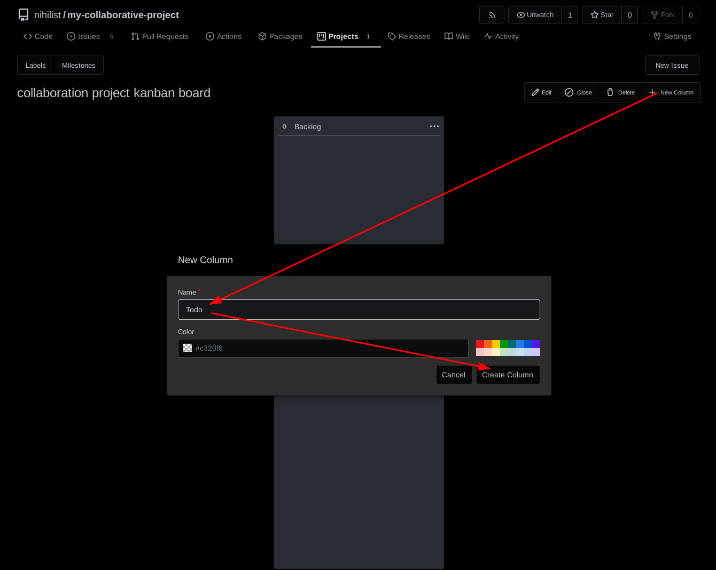Image resolution: width=716 pixels, height=570 pixels.
Task: Open repository Settings
Action: click(672, 36)
